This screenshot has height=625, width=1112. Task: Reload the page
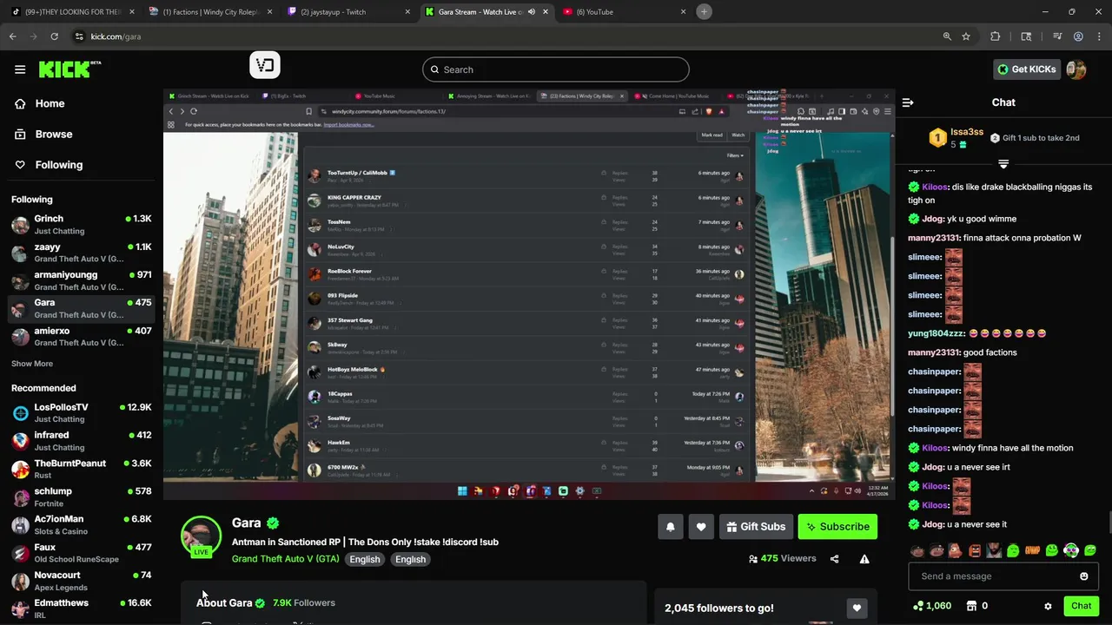click(54, 36)
